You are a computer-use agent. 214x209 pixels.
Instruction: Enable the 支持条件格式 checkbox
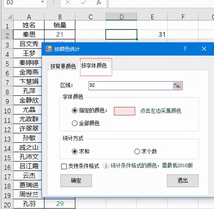(x=64, y=166)
